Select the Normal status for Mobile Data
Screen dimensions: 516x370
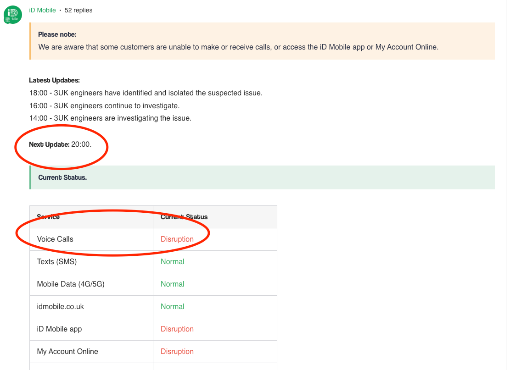coord(173,284)
